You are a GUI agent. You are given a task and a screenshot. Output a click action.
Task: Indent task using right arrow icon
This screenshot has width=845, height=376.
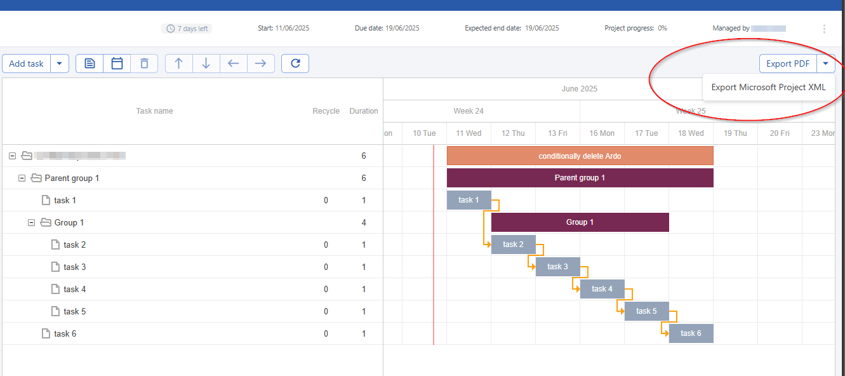tap(260, 64)
